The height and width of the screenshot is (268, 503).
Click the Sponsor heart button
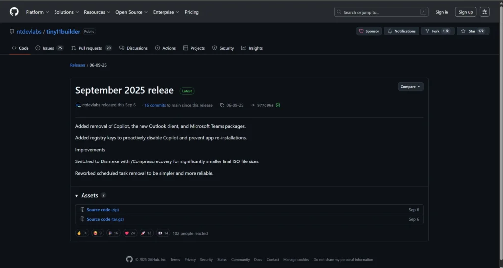click(369, 31)
